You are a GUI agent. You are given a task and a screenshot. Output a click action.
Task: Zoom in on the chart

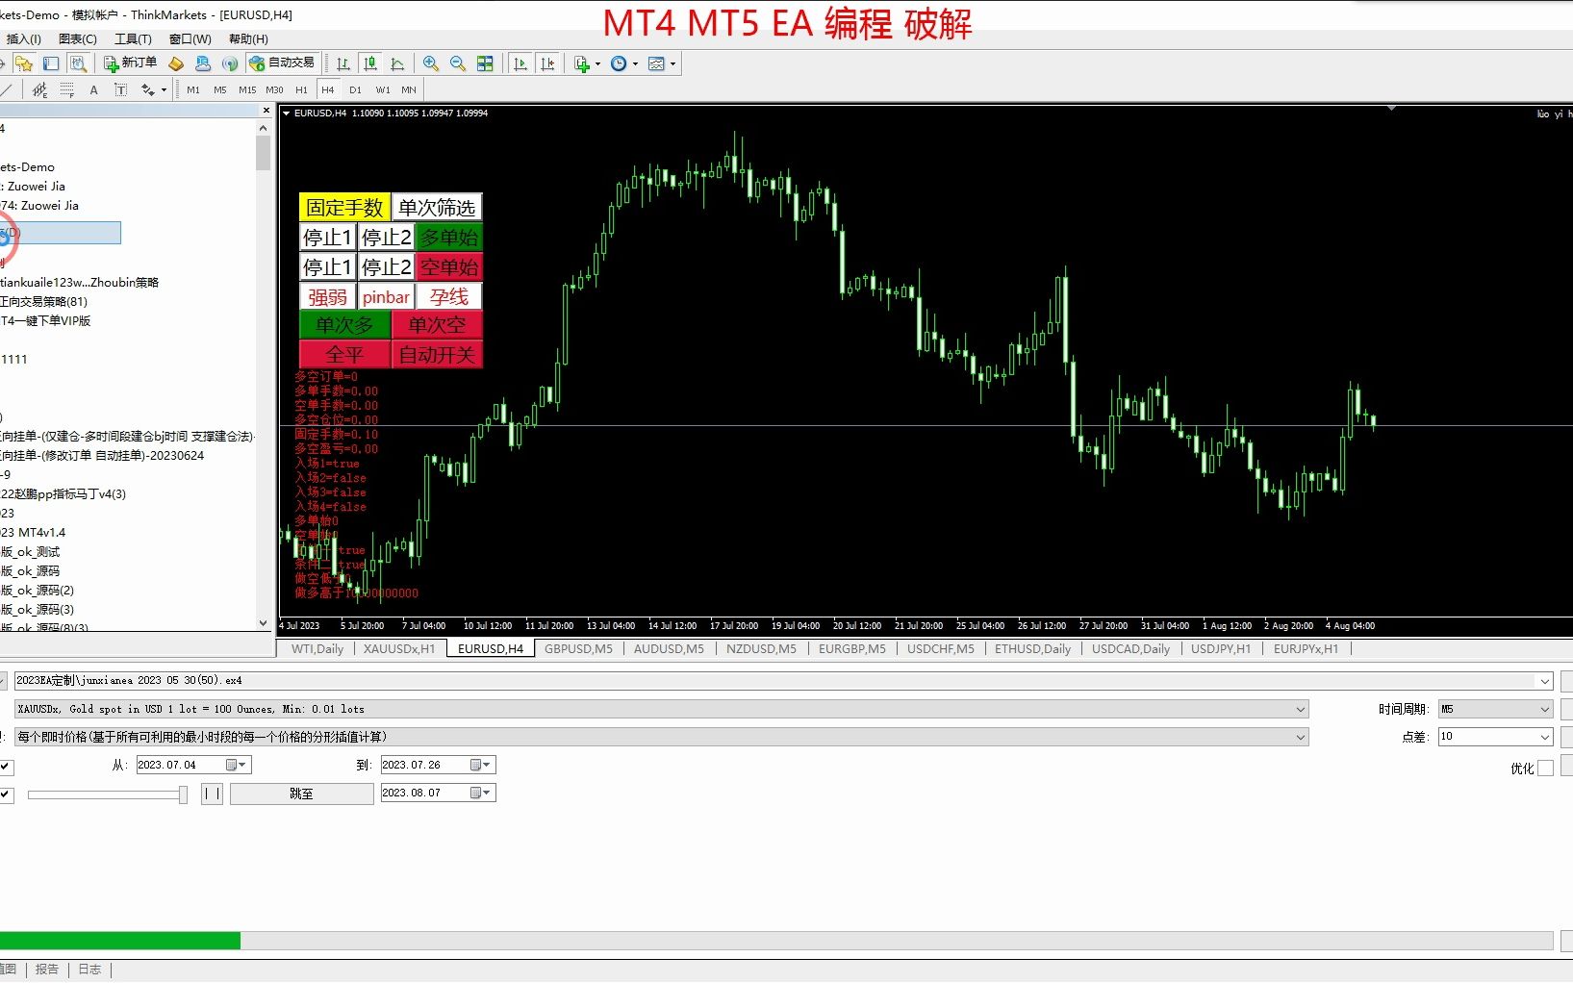[x=431, y=63]
